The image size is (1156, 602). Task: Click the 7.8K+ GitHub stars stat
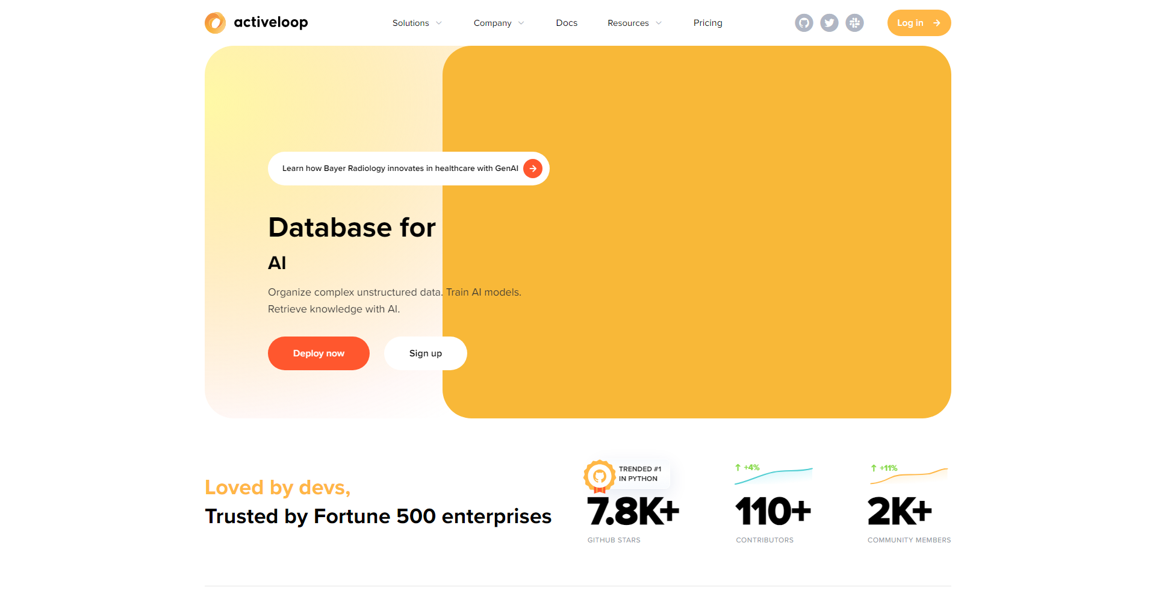633,512
